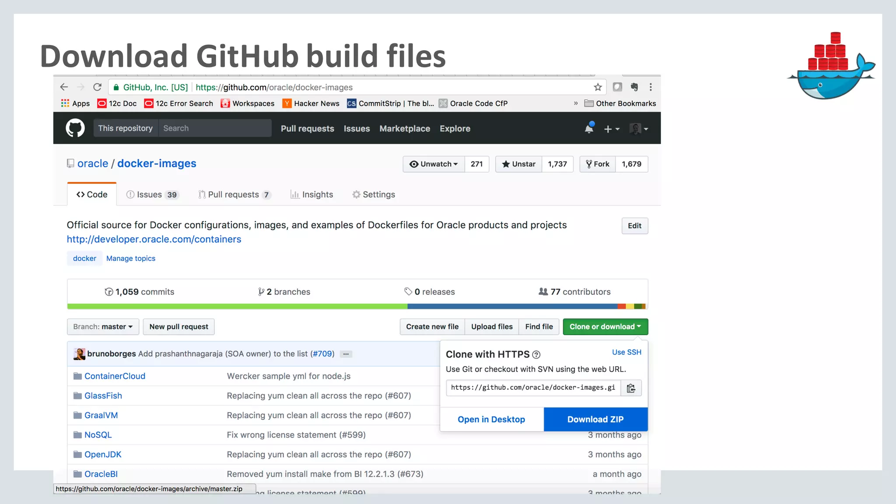Open the Branch: master dropdown
Image resolution: width=896 pixels, height=504 pixels.
pos(103,327)
